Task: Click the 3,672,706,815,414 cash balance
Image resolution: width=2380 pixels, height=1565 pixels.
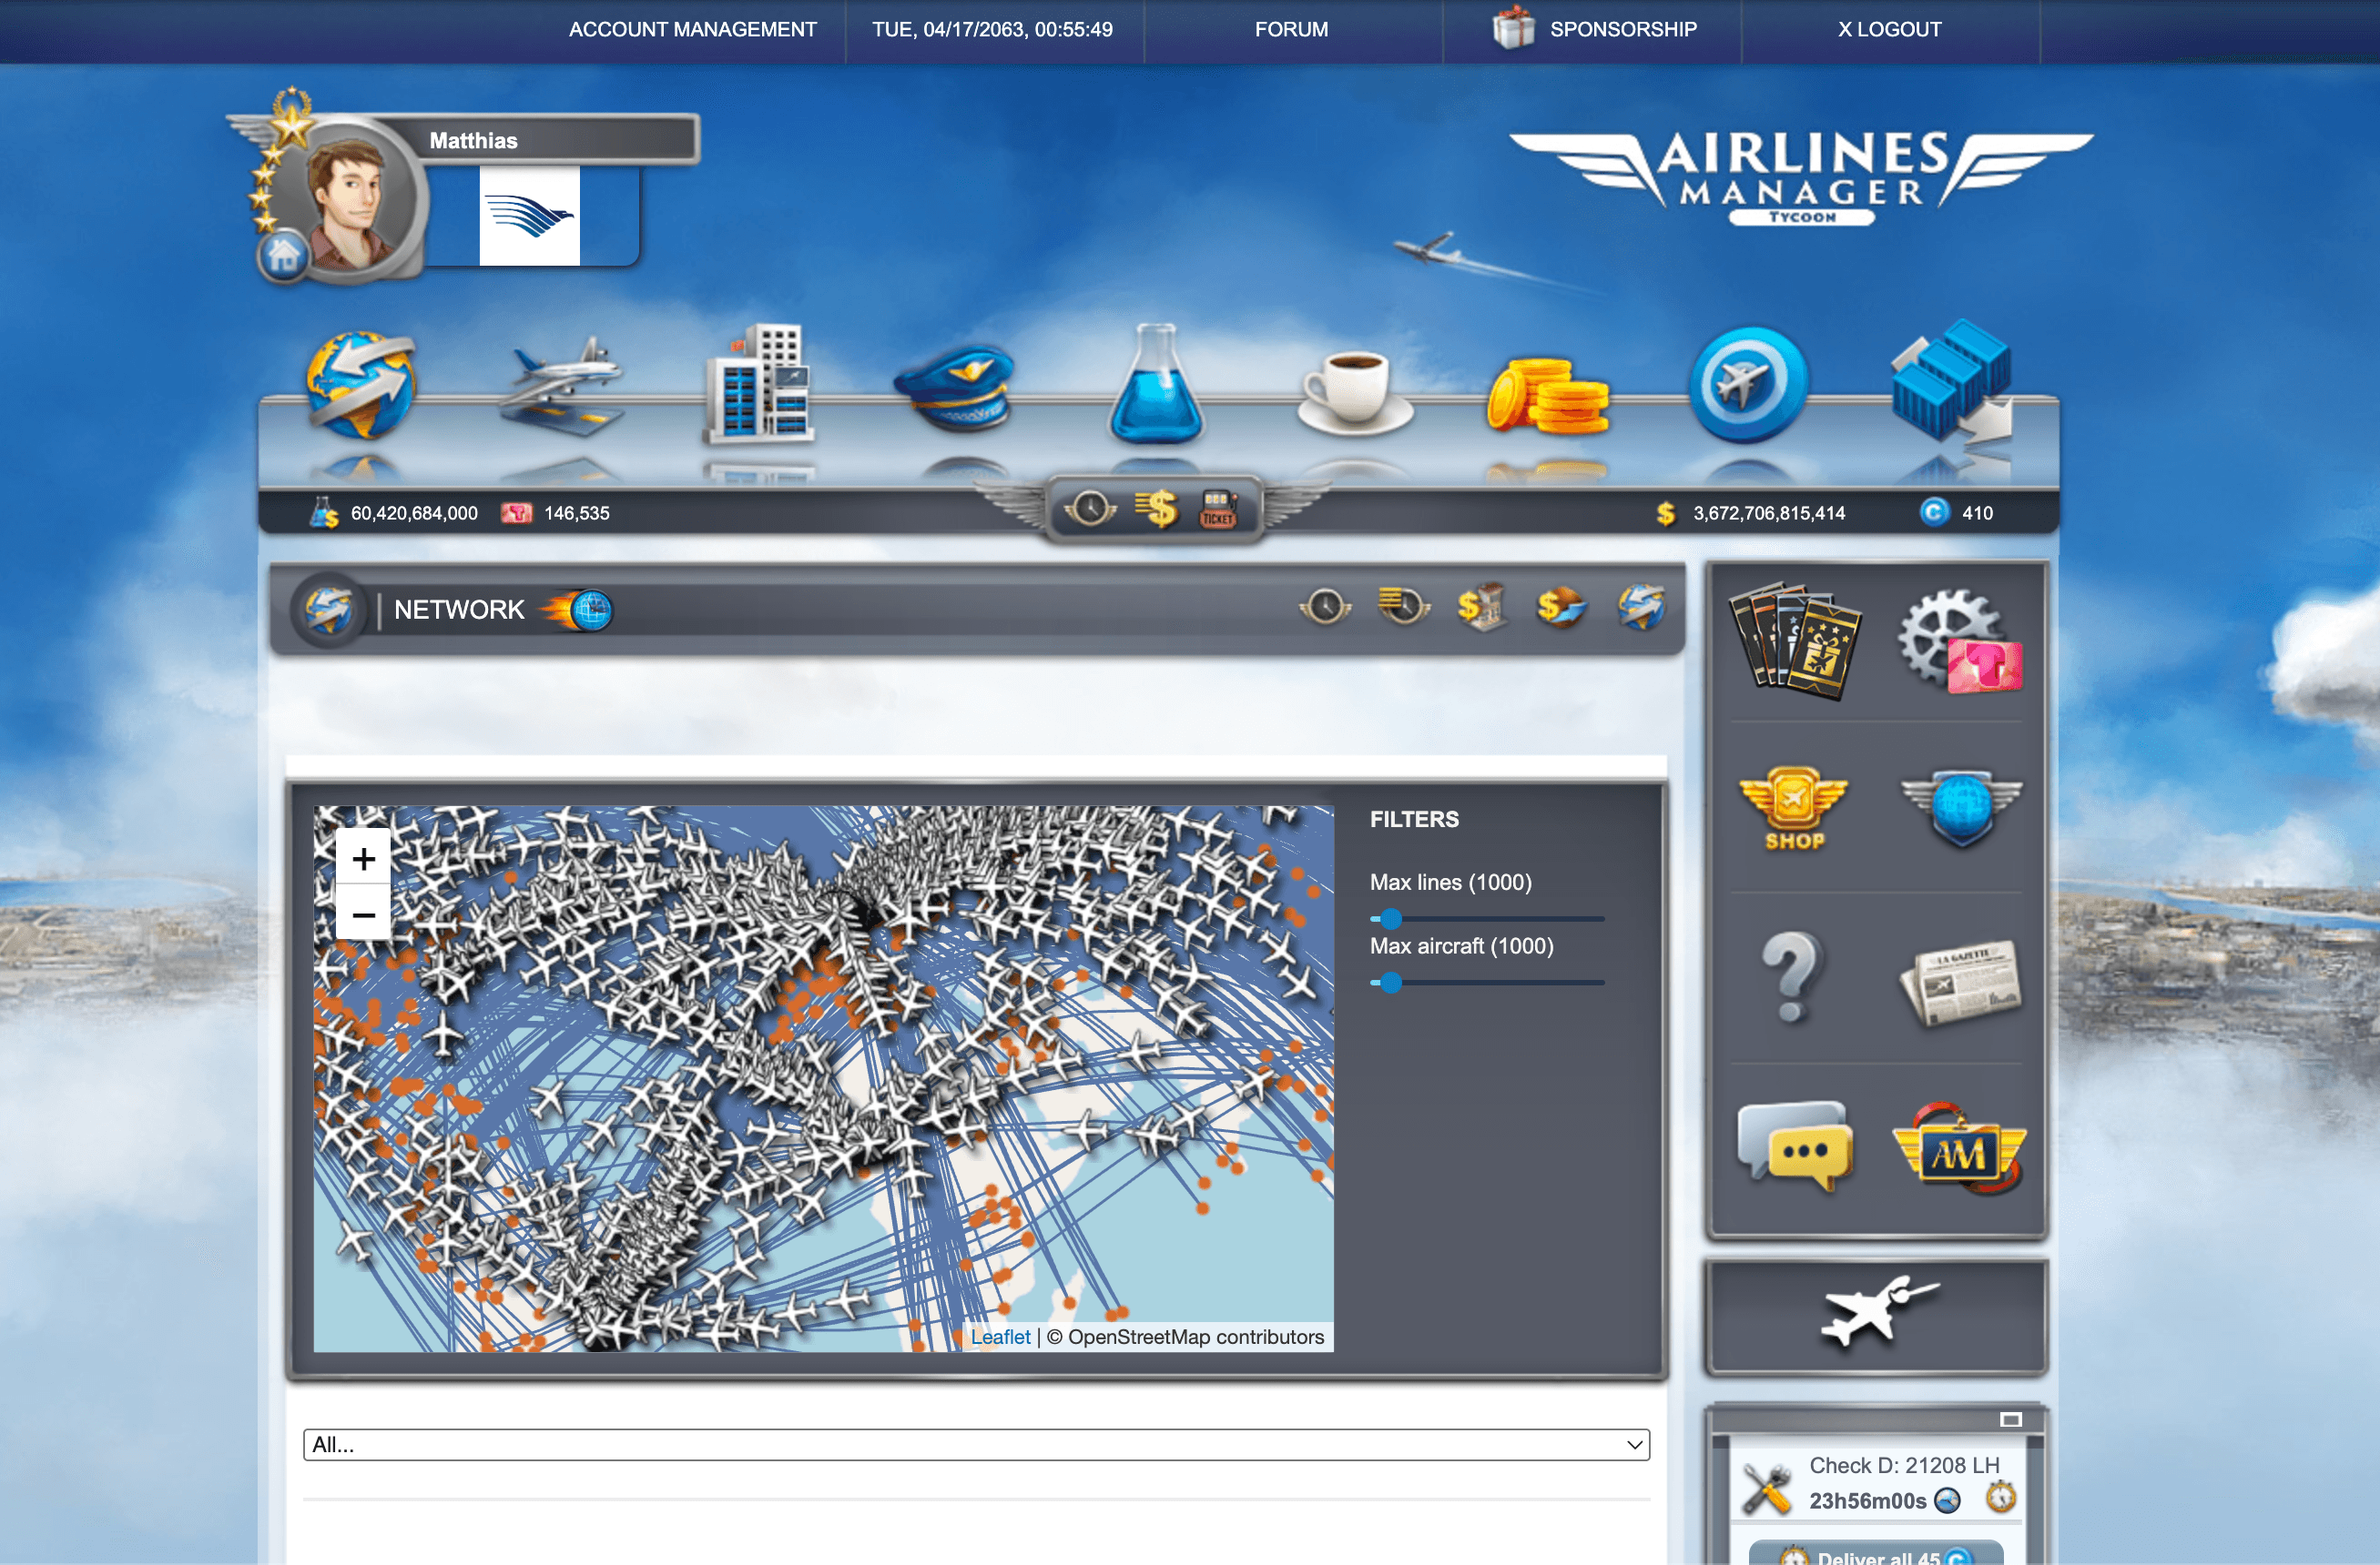Action: (x=1768, y=514)
